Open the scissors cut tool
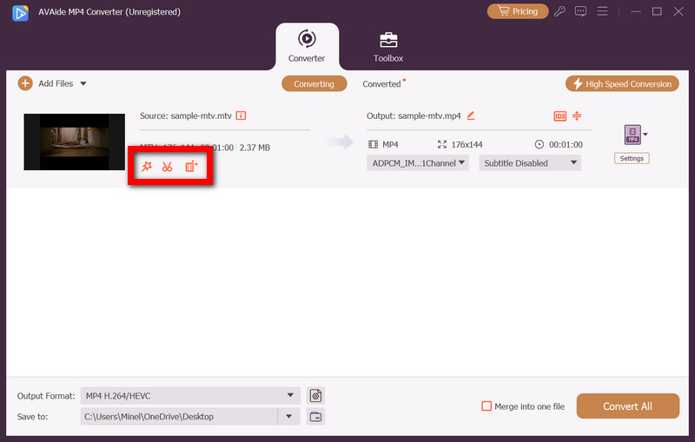The height and width of the screenshot is (442, 695). point(168,166)
